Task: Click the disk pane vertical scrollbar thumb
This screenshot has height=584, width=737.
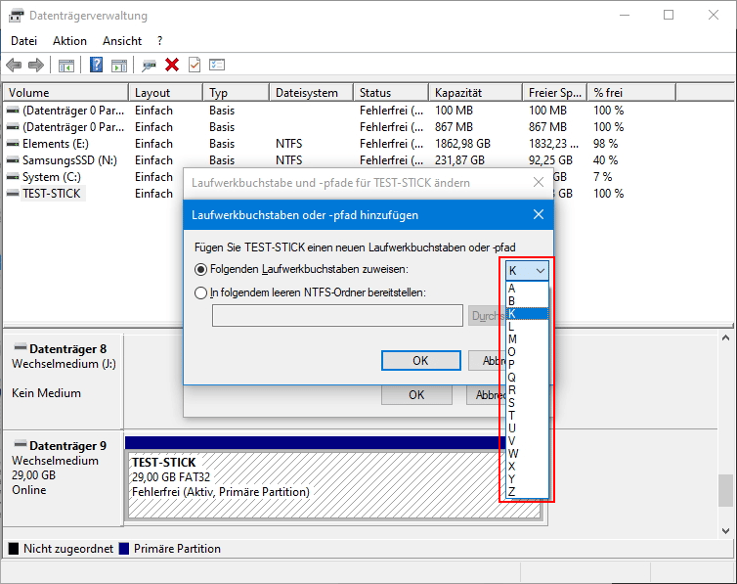Action: 725,490
